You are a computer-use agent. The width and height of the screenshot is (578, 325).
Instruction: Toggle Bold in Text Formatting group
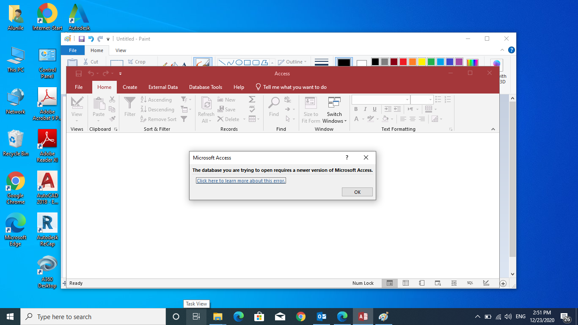(356, 109)
